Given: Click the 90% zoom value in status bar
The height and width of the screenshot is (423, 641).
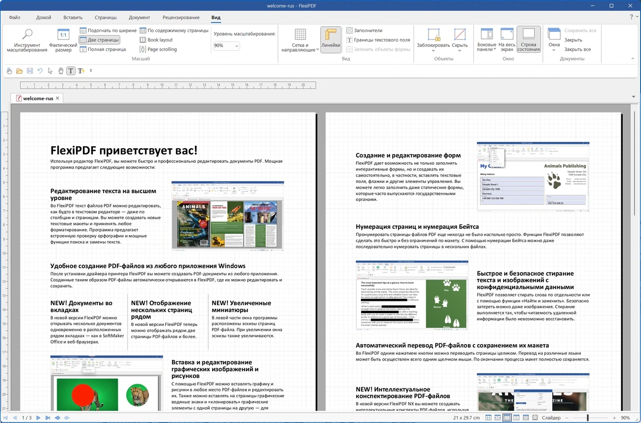Looking at the screenshot, I should [626, 418].
